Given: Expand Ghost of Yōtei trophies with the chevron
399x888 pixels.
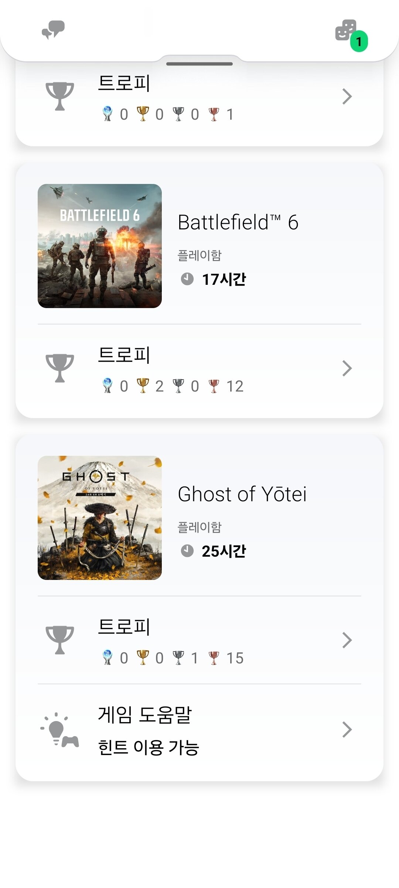Looking at the screenshot, I should [347, 640].
